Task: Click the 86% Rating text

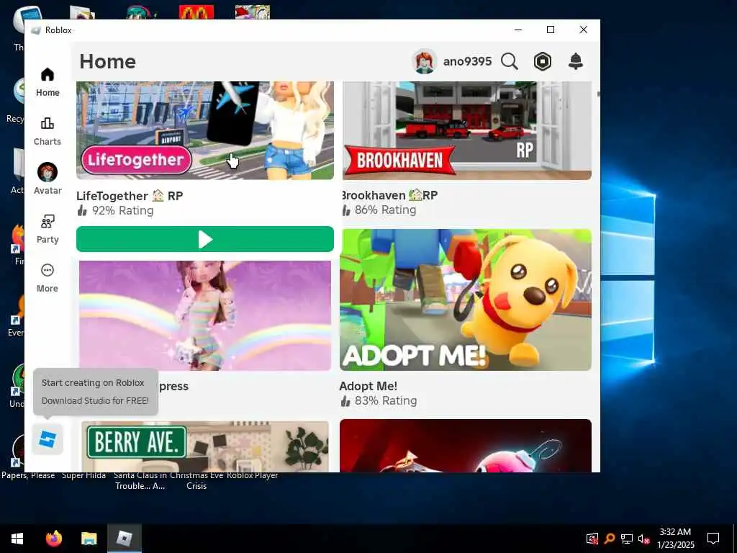Action: click(x=385, y=210)
